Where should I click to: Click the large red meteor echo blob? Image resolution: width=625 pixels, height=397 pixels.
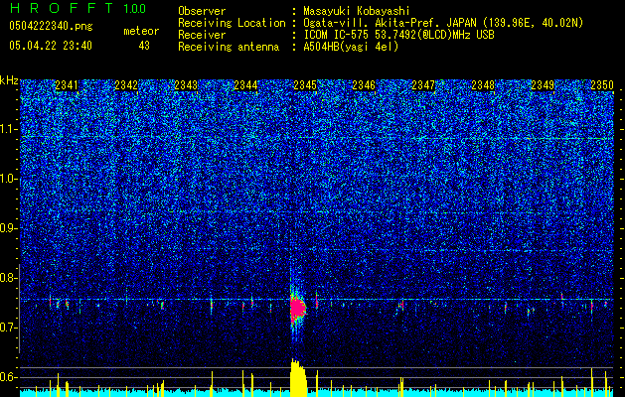[x=298, y=309]
